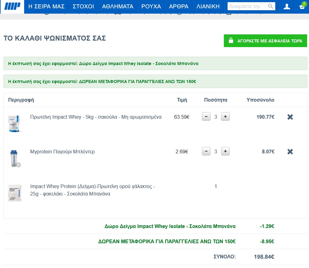
Task: Click the Υποσύνολο column header
Action: 260,100
